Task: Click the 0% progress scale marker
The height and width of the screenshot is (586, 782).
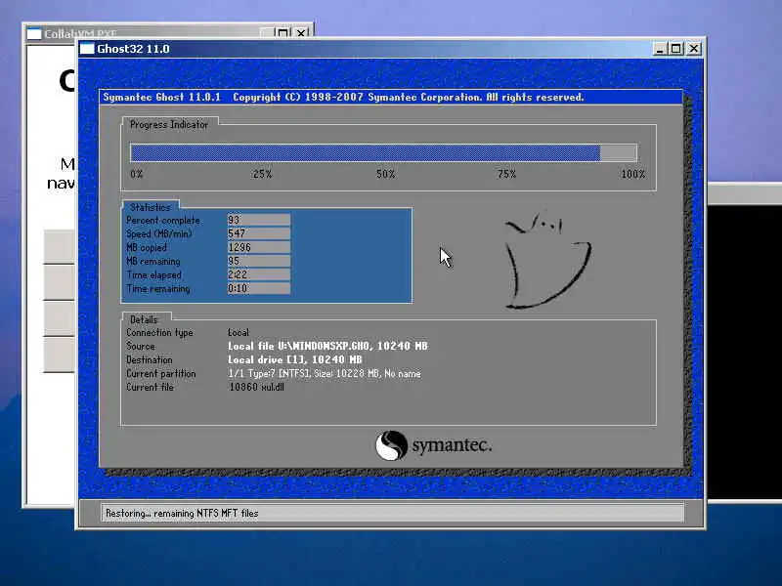Action: (137, 174)
